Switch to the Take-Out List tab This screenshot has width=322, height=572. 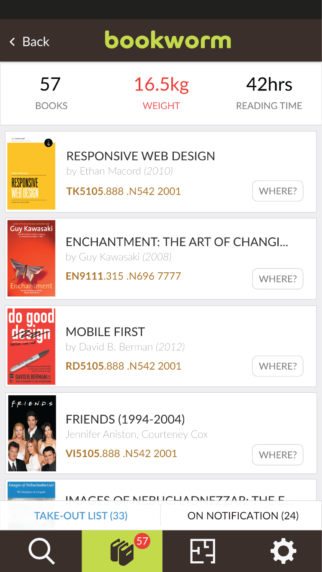click(81, 515)
